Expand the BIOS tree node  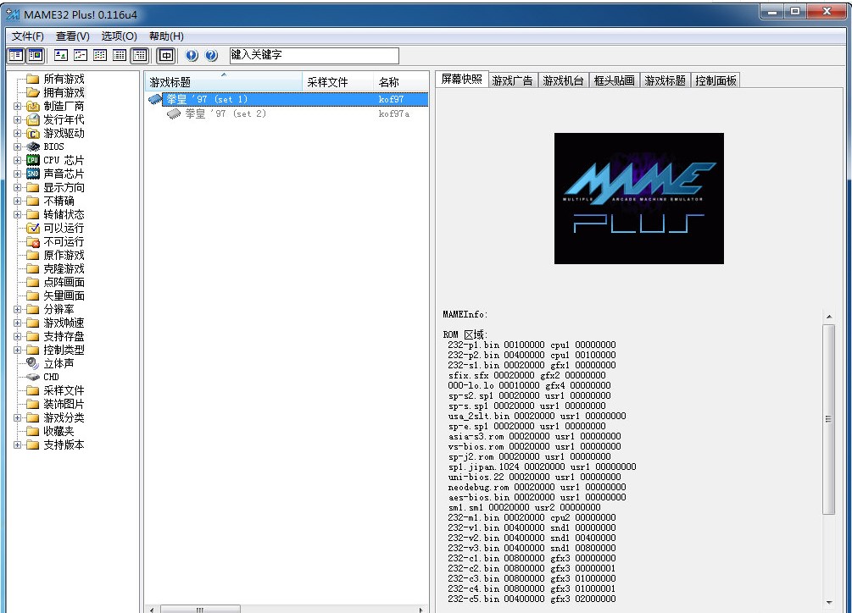18,147
